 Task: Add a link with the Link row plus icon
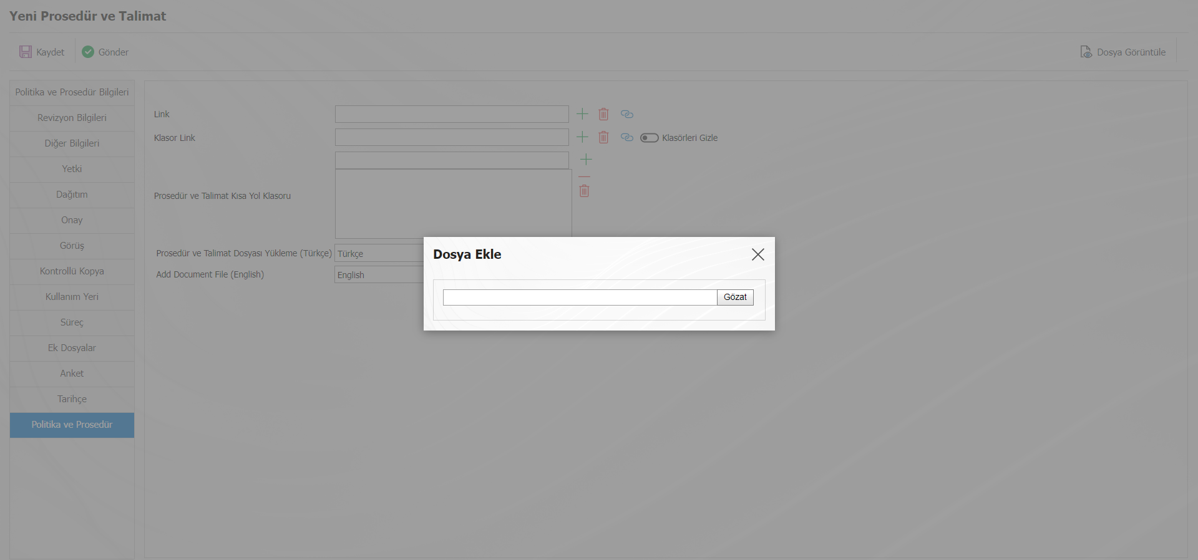pos(582,113)
